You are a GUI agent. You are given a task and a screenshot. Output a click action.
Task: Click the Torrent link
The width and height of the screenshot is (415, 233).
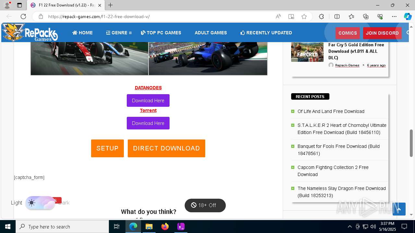tap(148, 110)
